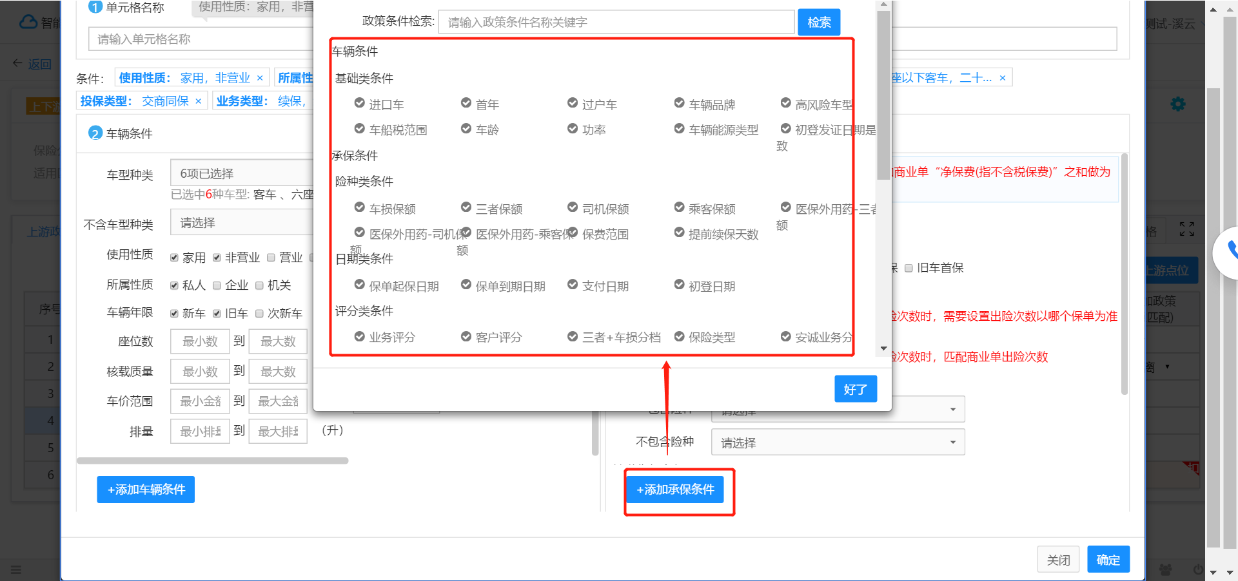The image size is (1238, 581).
Task: Tick the 营业 usage checkbox
Action: [271, 258]
